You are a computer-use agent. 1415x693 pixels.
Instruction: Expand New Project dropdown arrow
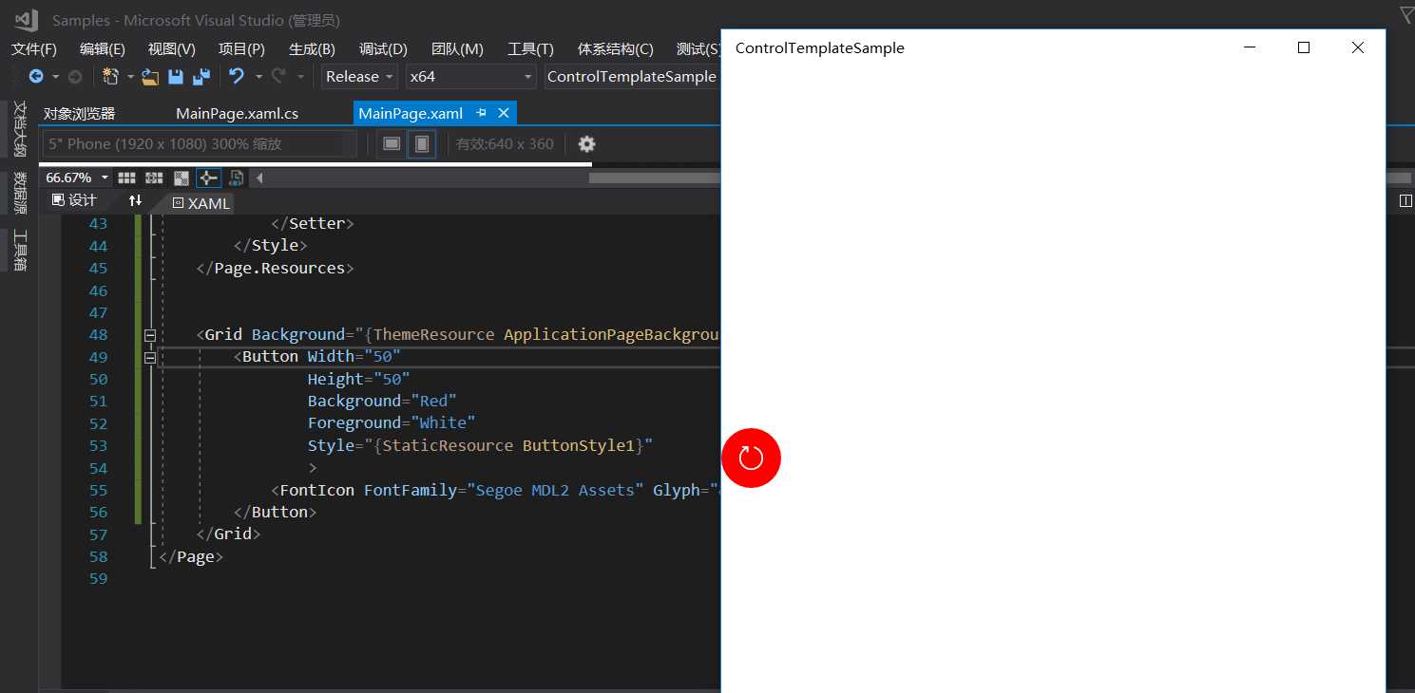click(x=129, y=77)
